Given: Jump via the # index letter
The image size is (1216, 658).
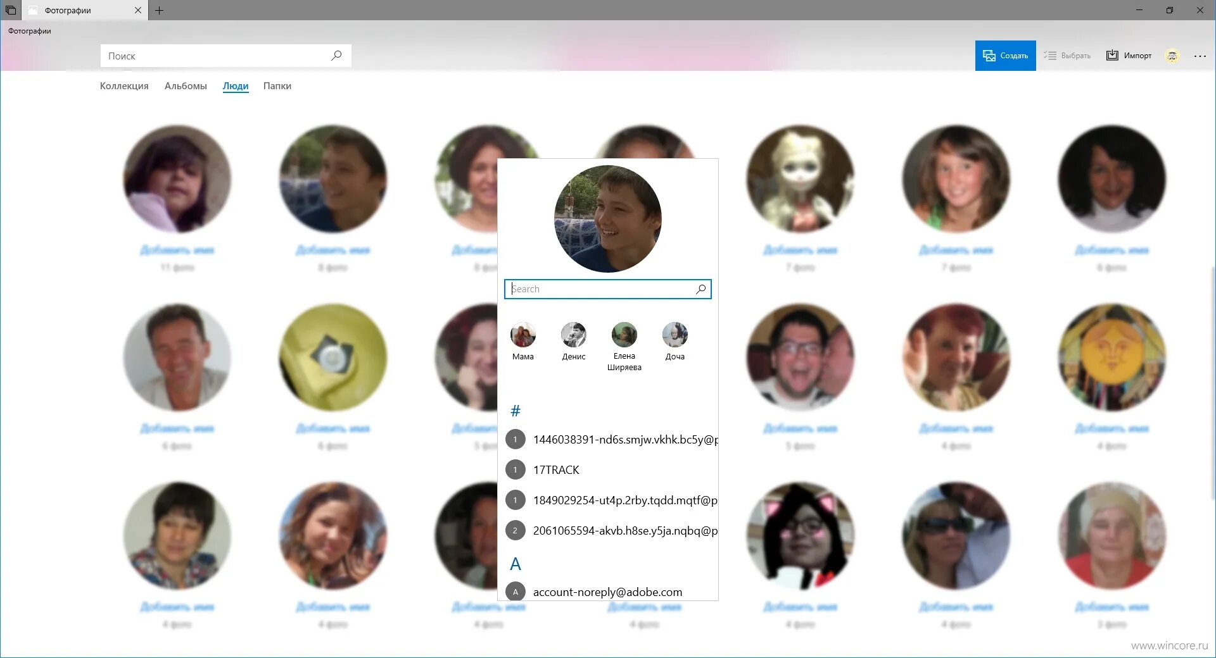Looking at the screenshot, I should [516, 411].
